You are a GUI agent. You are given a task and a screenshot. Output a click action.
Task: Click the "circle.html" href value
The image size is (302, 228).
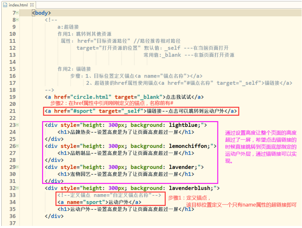click(91, 97)
